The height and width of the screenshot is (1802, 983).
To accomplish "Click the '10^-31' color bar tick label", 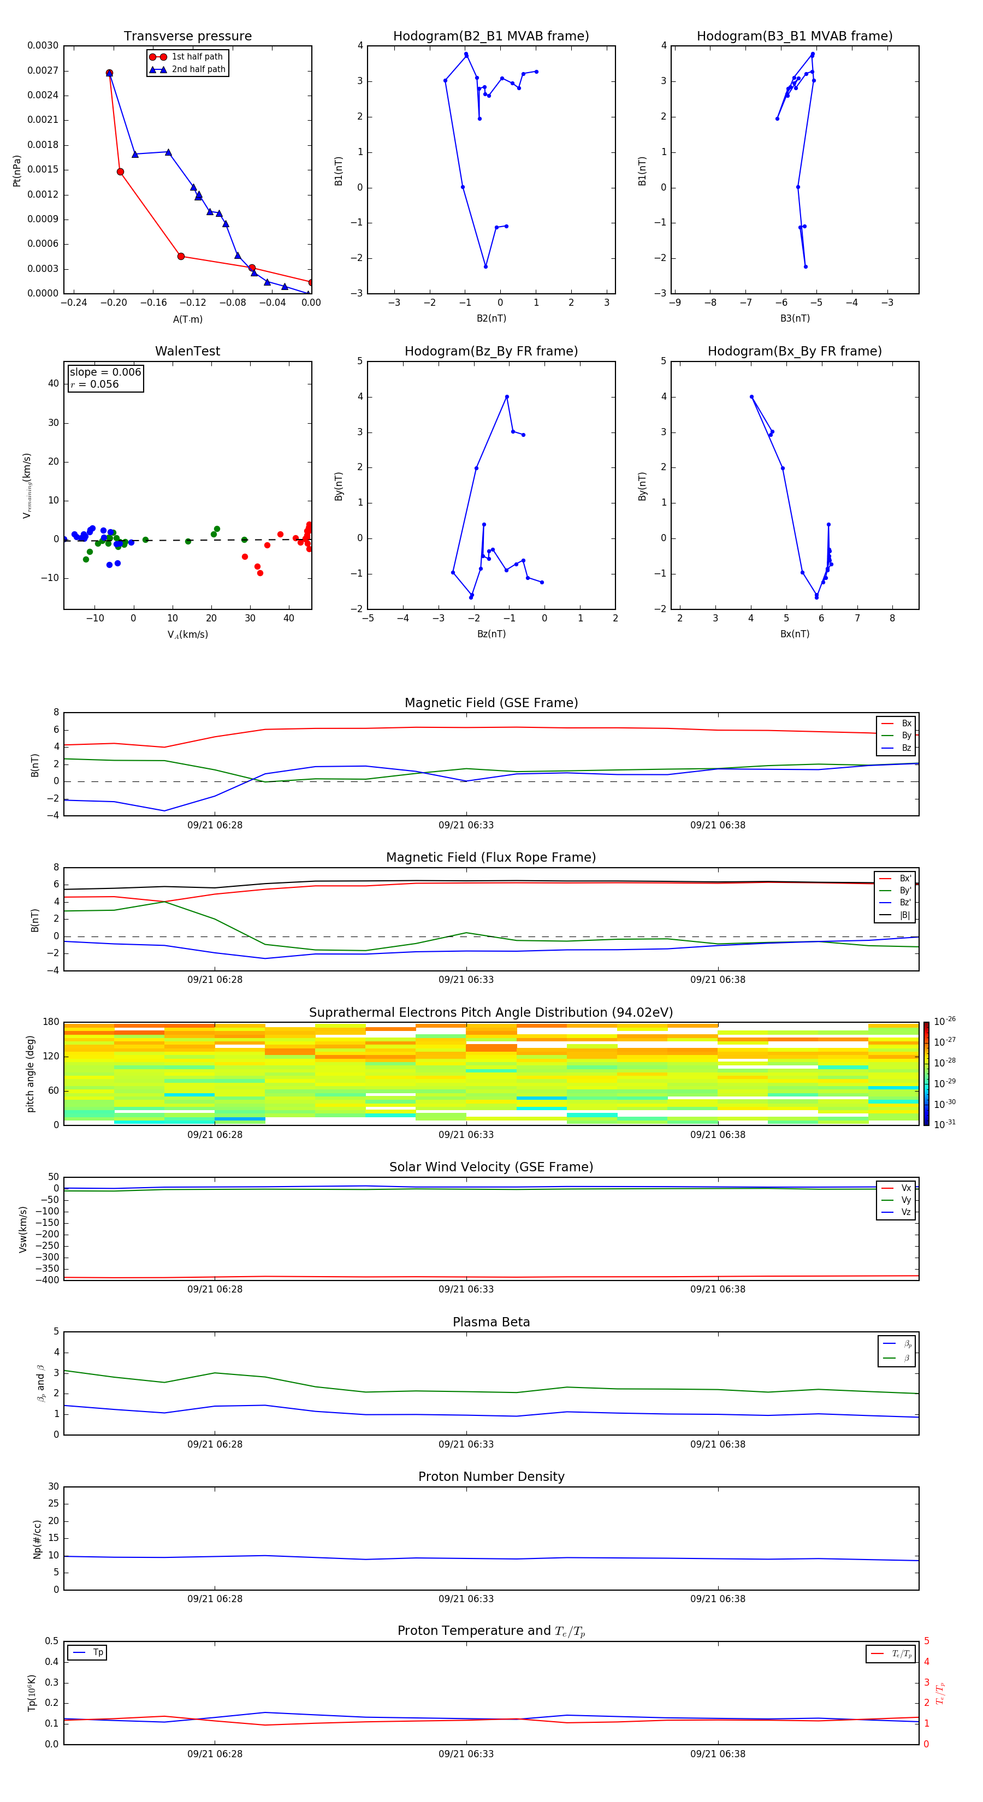I will 945,1124.
